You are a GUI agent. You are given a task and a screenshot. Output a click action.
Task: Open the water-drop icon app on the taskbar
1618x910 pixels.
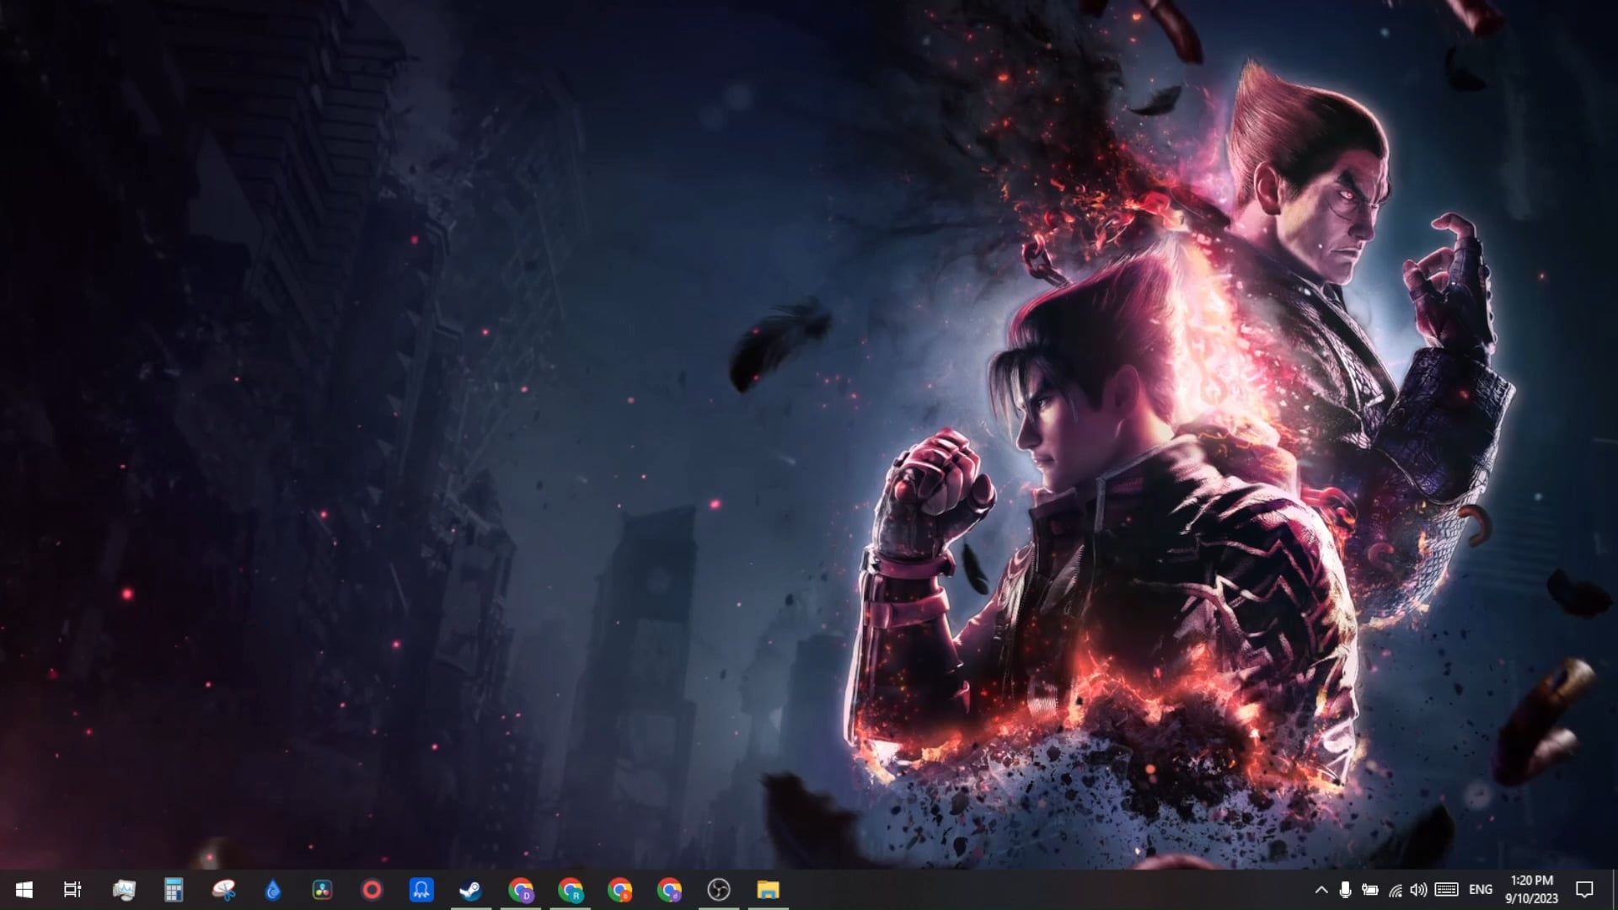(272, 889)
